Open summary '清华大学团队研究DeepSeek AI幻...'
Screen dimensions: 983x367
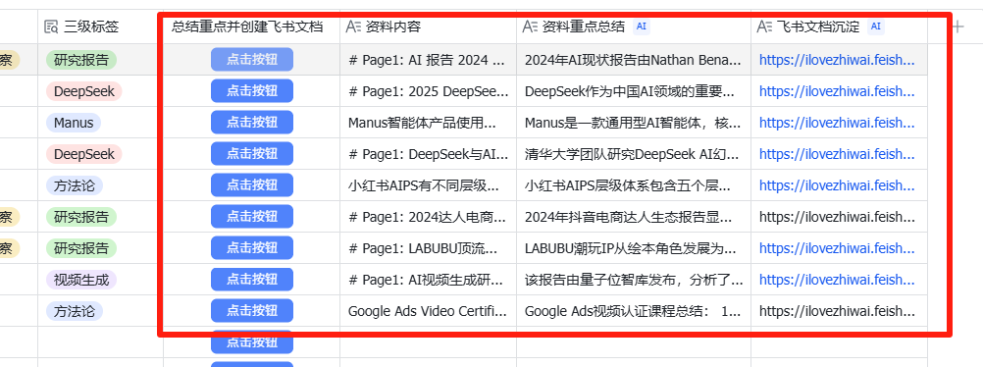[634, 154]
